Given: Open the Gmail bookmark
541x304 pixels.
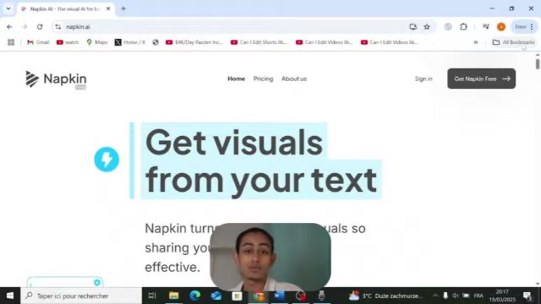Looking at the screenshot, I should click(38, 42).
